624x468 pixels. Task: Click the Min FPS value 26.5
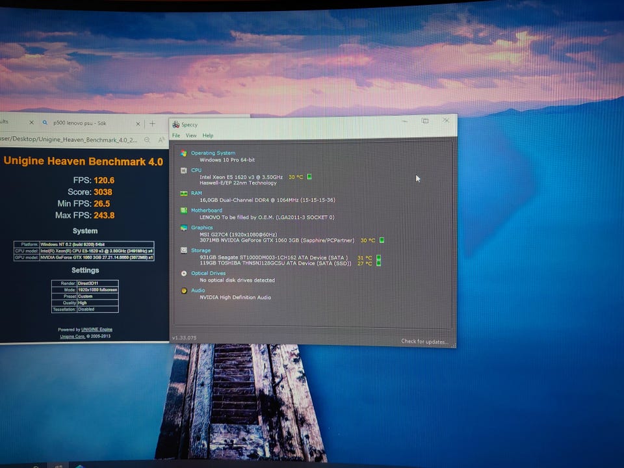(102, 203)
